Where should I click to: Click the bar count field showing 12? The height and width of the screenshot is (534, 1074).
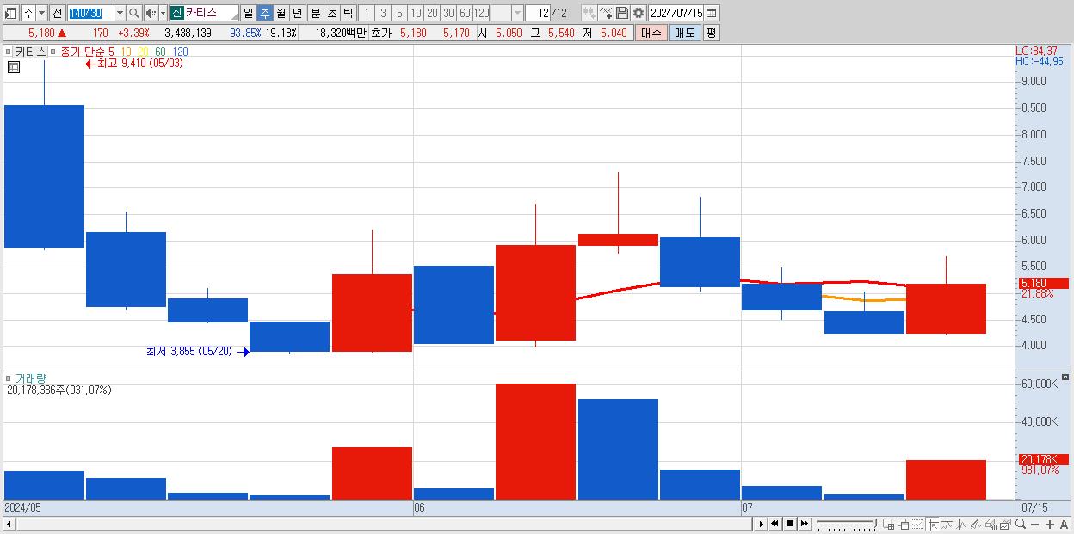click(x=538, y=13)
